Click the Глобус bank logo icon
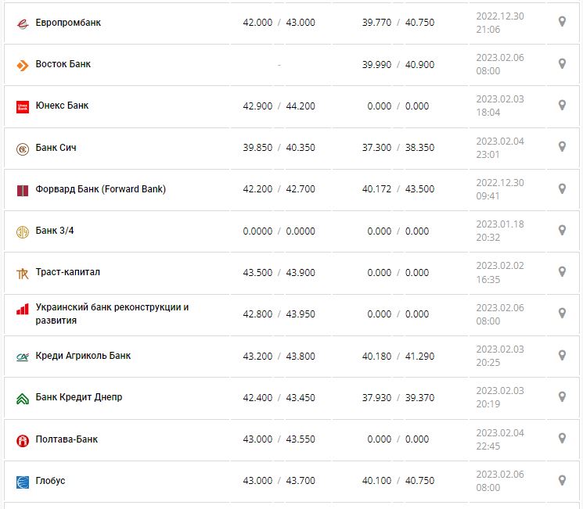This screenshot has width=583, height=509. click(x=22, y=482)
